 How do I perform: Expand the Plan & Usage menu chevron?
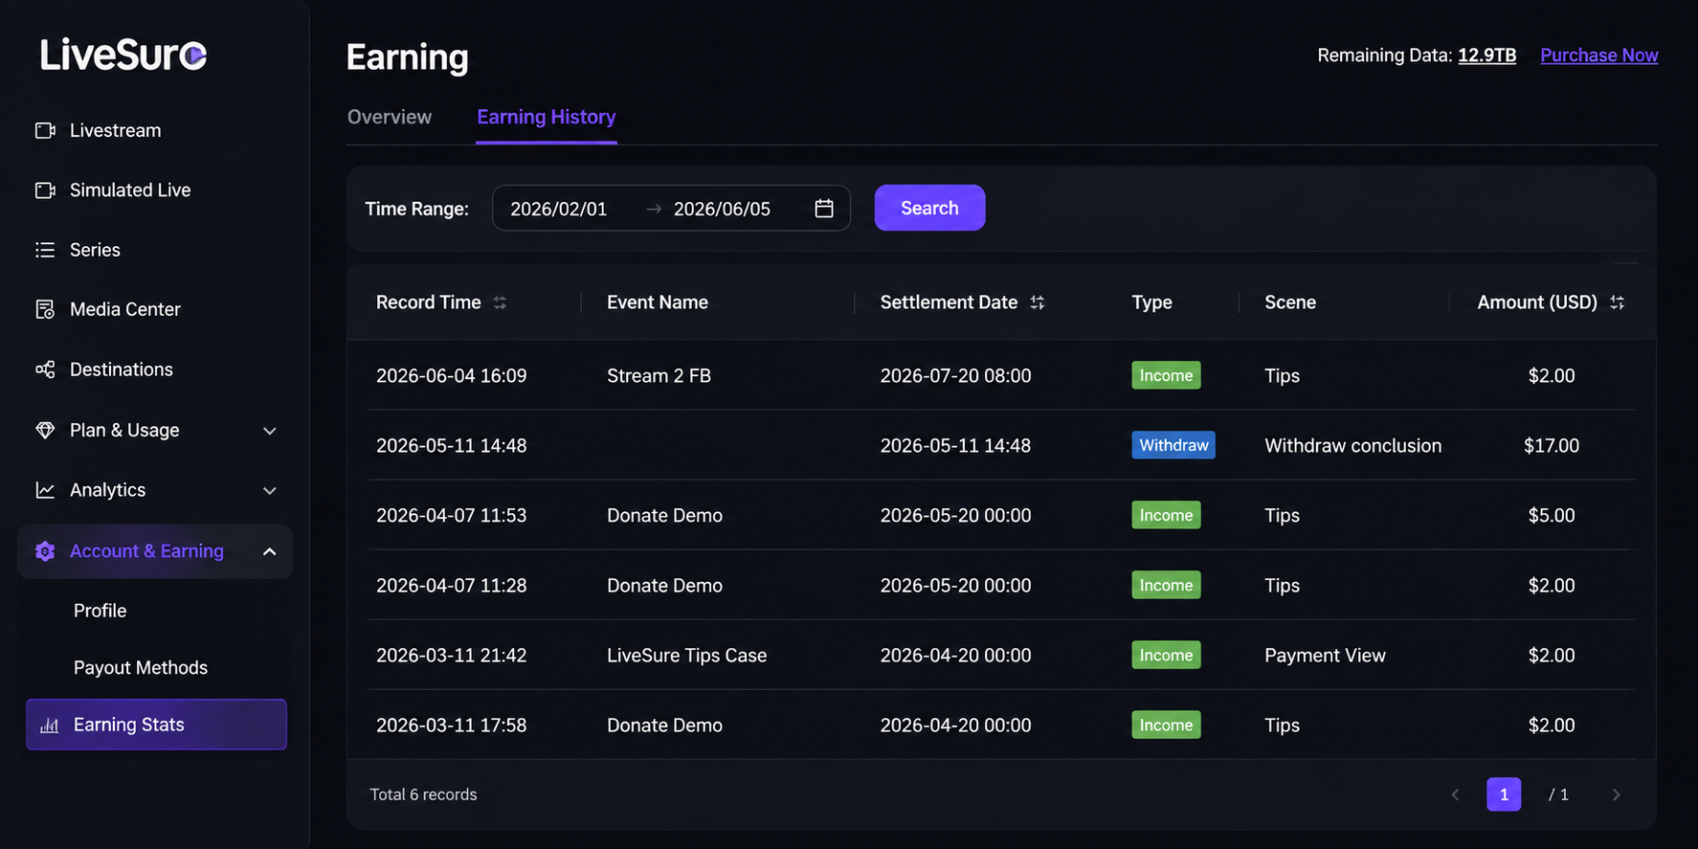pos(270,431)
